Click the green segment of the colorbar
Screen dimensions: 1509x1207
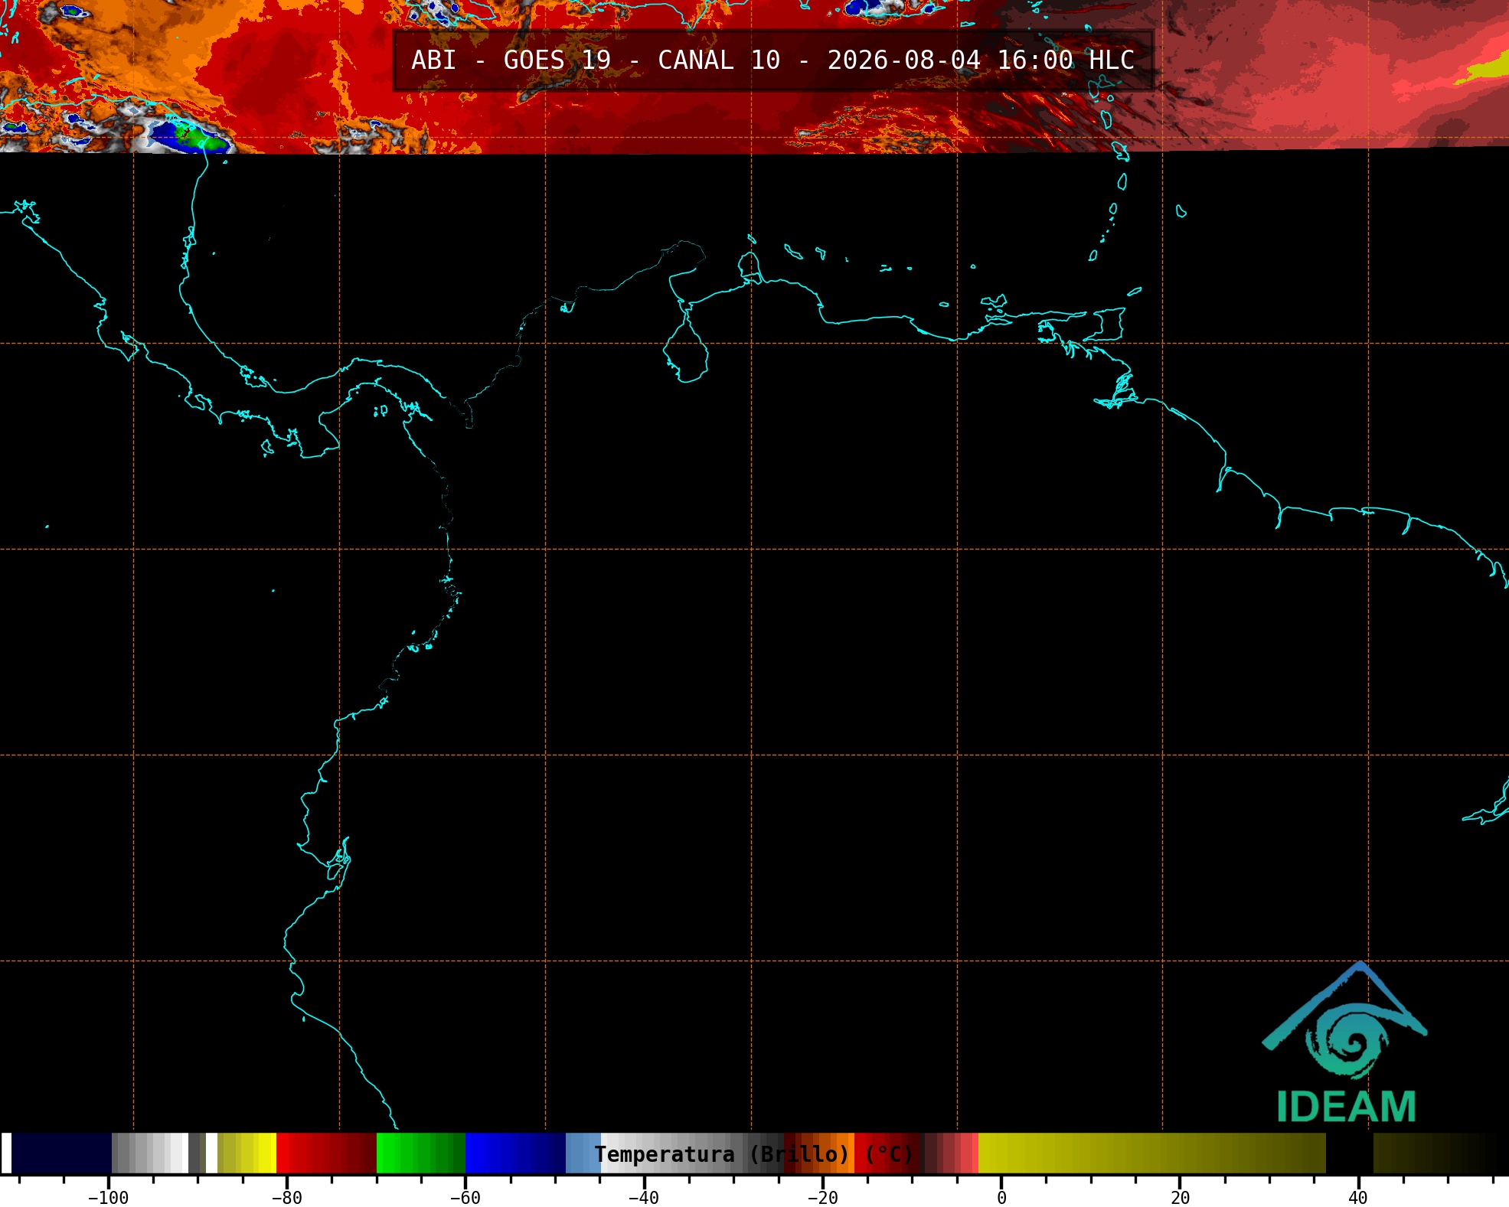point(421,1153)
